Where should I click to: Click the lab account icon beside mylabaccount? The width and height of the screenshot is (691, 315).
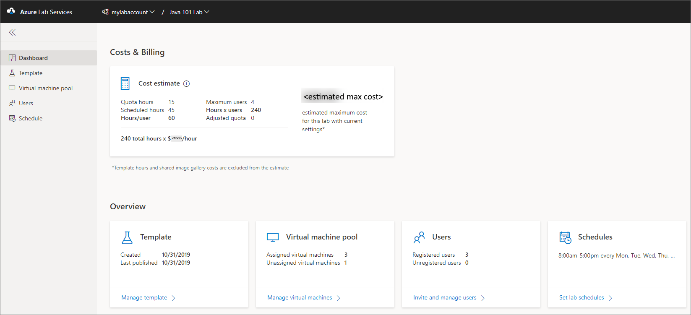[x=105, y=12]
